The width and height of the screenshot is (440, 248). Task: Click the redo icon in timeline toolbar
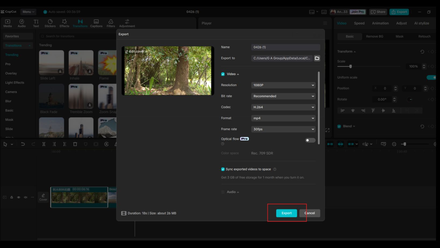pyautogui.click(x=33, y=144)
